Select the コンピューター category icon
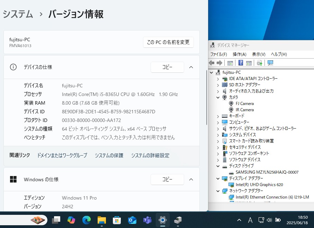The image size is (314, 228). pos(225,122)
